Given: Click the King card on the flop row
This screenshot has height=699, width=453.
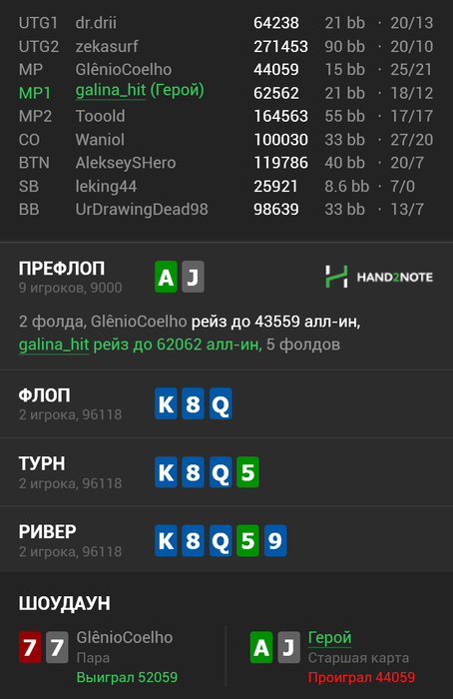Looking at the screenshot, I should coord(166,403).
